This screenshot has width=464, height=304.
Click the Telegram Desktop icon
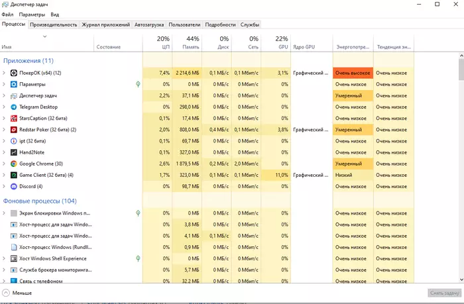[x=14, y=107]
